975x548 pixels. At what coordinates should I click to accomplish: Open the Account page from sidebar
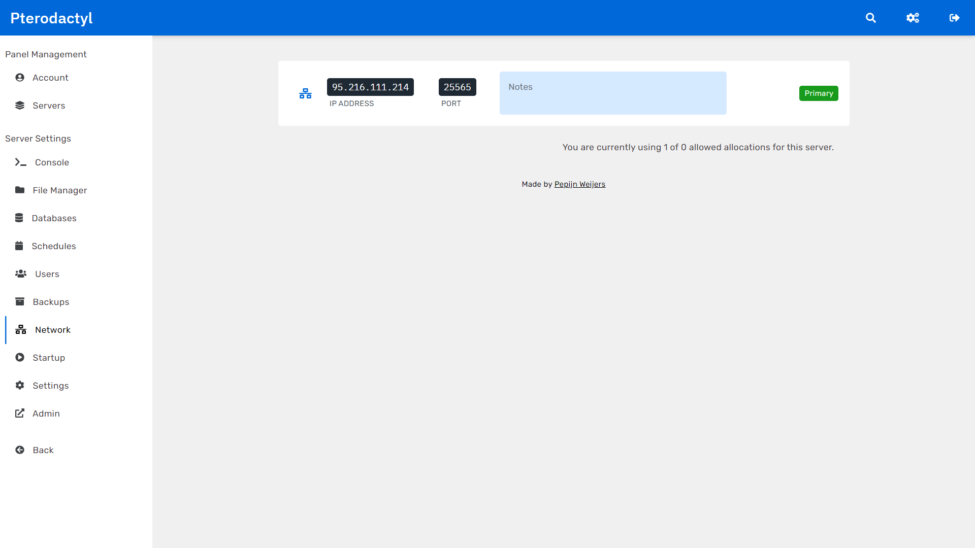click(x=50, y=78)
